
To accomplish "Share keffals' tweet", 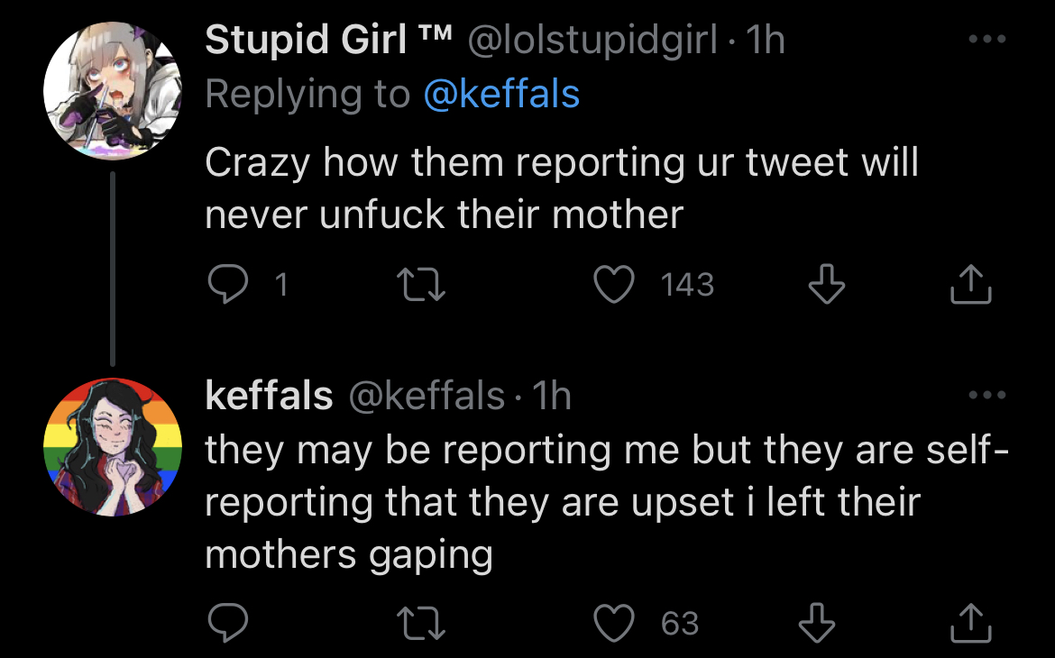I will (971, 623).
